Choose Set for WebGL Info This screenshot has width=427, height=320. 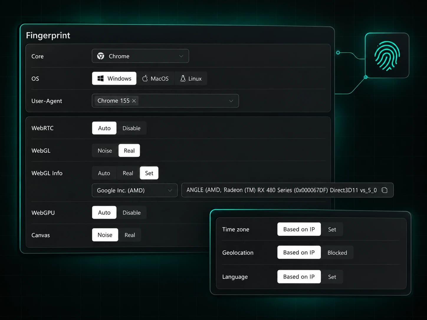pos(149,173)
